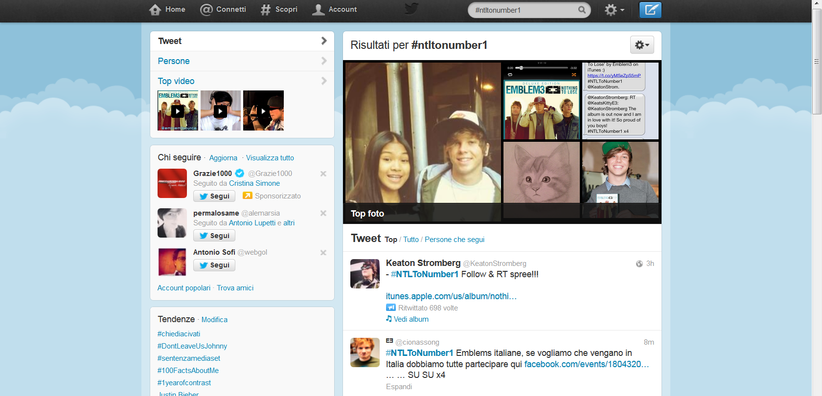Click the page vertical scrollbar

tap(817, 62)
